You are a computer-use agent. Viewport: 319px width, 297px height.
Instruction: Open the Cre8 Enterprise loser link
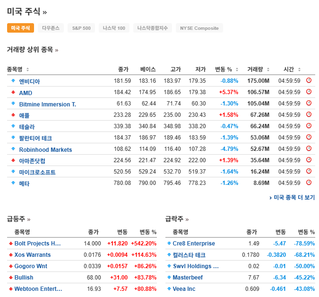194,243
